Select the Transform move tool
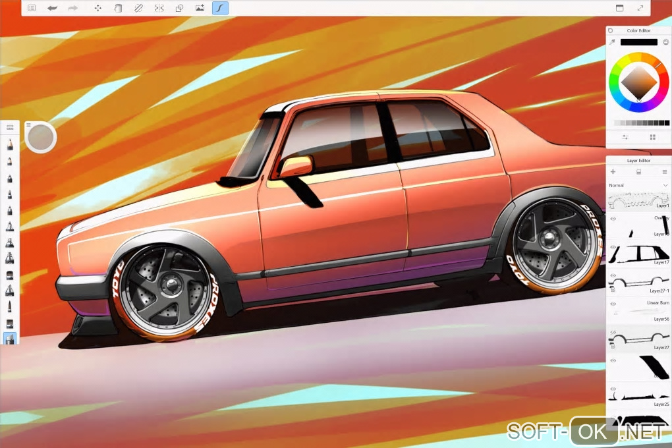This screenshot has height=448, width=672. tap(98, 8)
